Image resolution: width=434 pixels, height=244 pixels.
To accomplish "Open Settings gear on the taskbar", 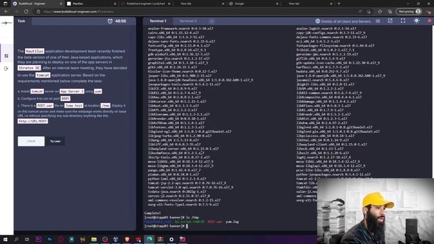I will coord(172,239).
